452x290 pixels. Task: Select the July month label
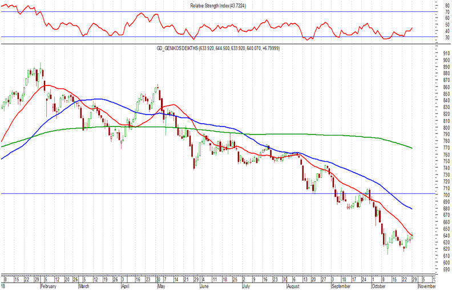(x=246, y=286)
